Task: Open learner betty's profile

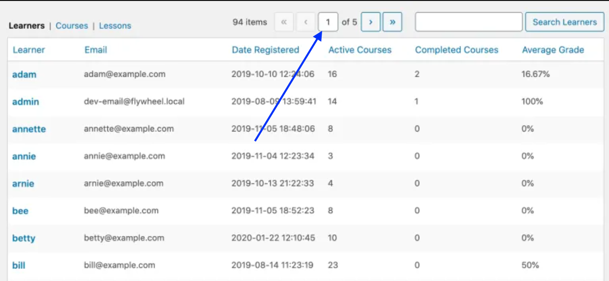Action: click(x=24, y=238)
